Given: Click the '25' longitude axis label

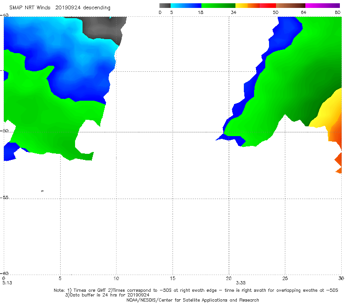Looking at the screenshot, I should [x=285, y=279].
